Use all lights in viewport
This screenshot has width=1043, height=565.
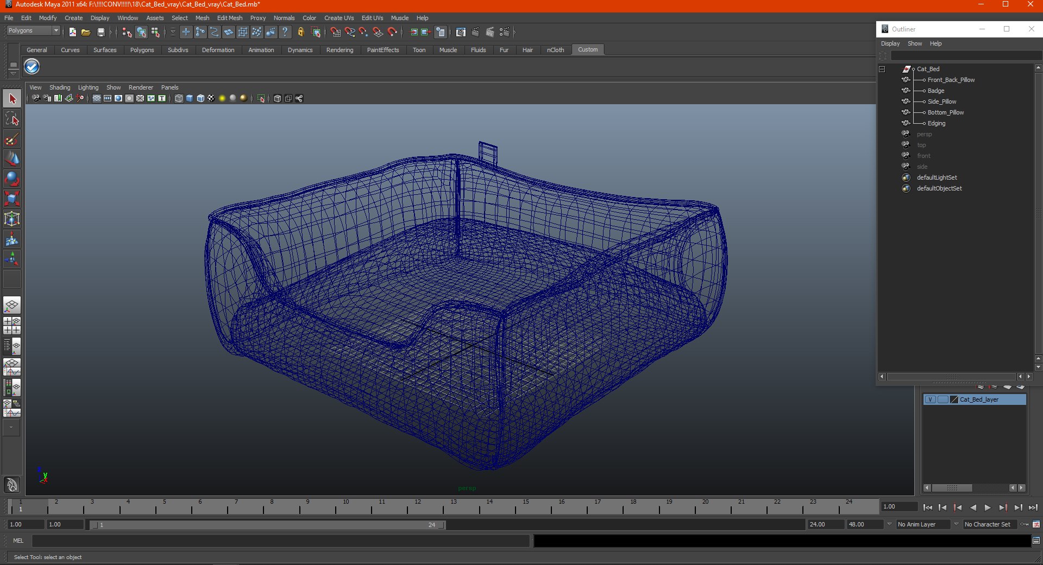click(x=222, y=98)
